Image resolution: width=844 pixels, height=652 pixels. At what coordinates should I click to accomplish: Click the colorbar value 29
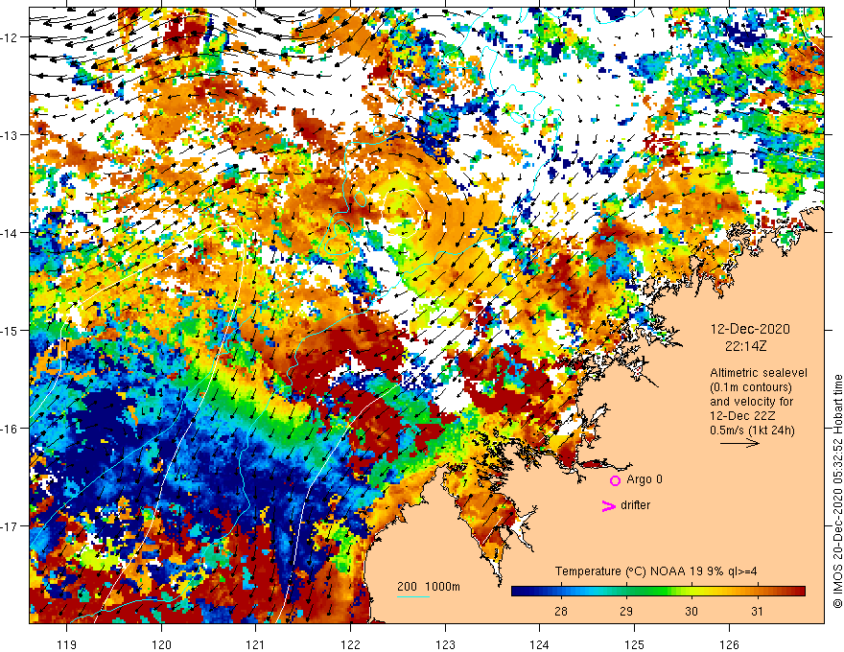(626, 611)
